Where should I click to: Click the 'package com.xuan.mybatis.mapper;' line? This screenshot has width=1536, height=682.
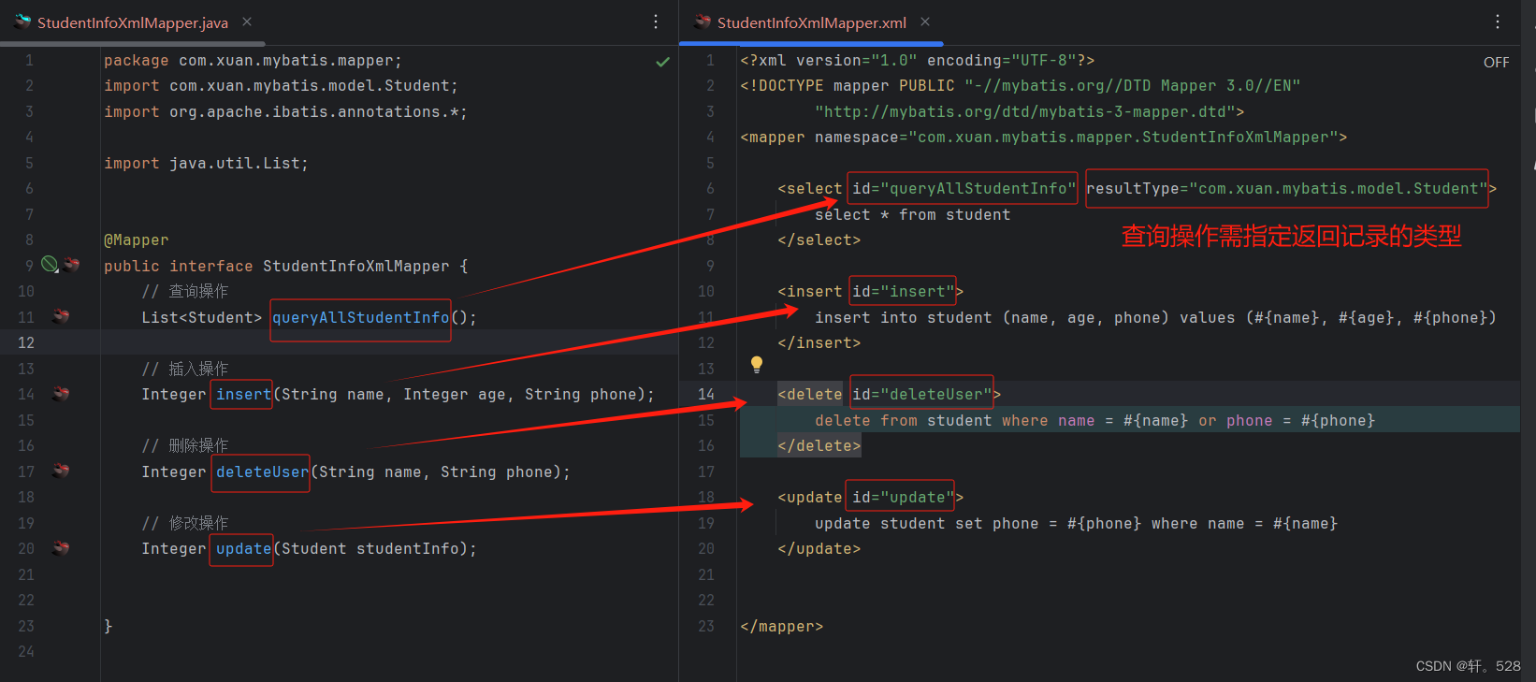coord(253,61)
